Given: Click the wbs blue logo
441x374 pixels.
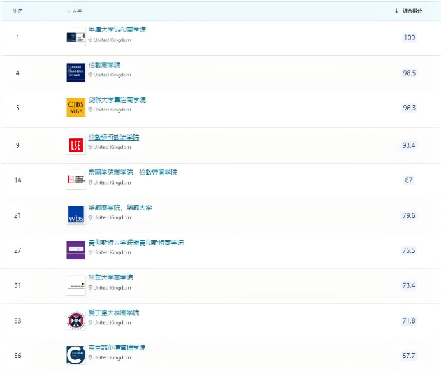Looking at the screenshot, I should coord(76,215).
